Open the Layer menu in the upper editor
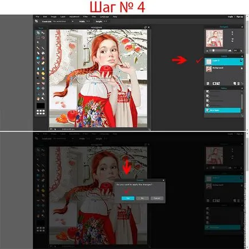 63,17
